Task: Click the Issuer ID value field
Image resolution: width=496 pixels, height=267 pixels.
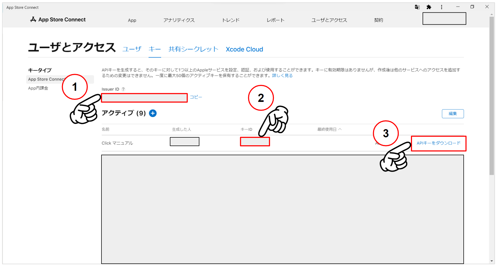Action: click(144, 98)
